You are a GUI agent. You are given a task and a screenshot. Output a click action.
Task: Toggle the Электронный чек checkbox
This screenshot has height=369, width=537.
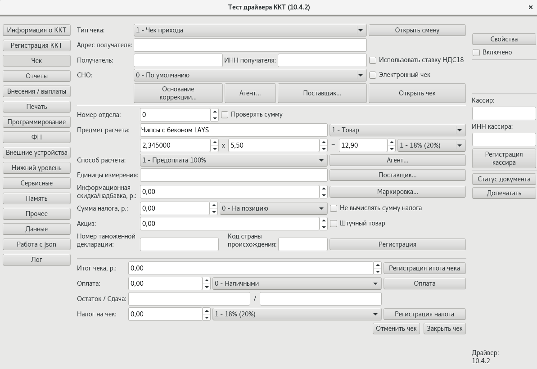click(373, 75)
